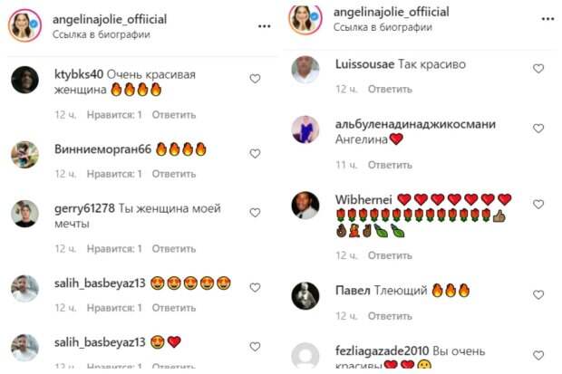Like the gerry61278 comment with heart icon
562x374 pixels.
[255, 213]
